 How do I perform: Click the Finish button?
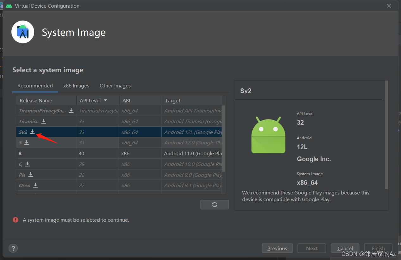pyautogui.click(x=378, y=248)
